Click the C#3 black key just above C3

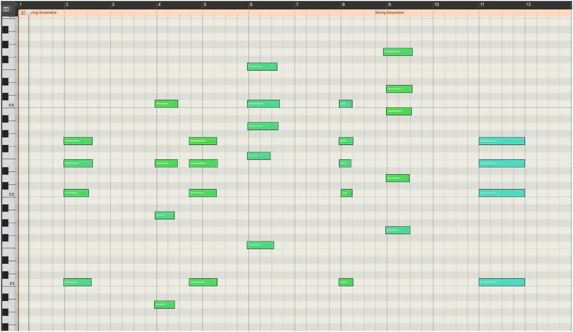pos(5,96)
